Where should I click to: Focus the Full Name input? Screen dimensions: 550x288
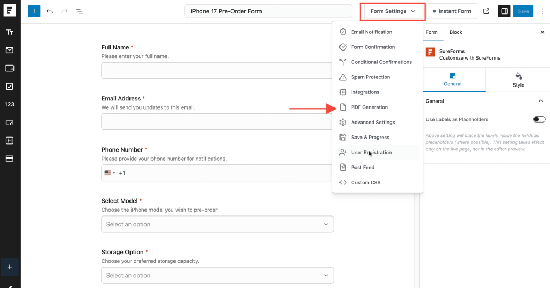pos(217,71)
